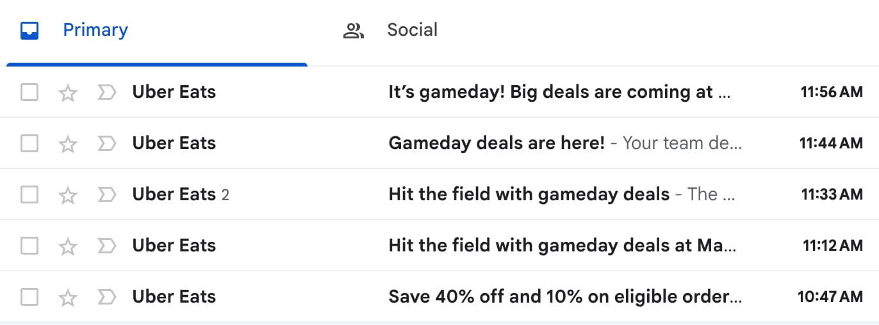Screen dimensions: 879x325
Task: Open the "Gameday deals are here!" message
Action: click(497, 143)
